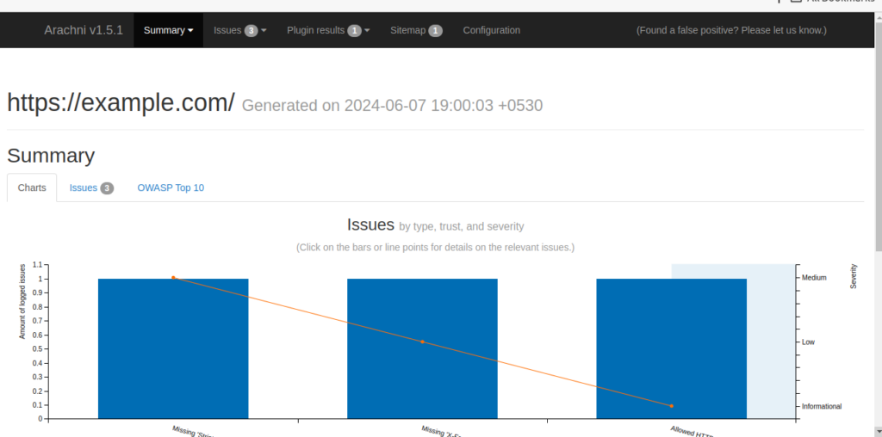Switch to the Issues tab under Summary
Image resolution: width=882 pixels, height=437 pixels.
click(90, 188)
